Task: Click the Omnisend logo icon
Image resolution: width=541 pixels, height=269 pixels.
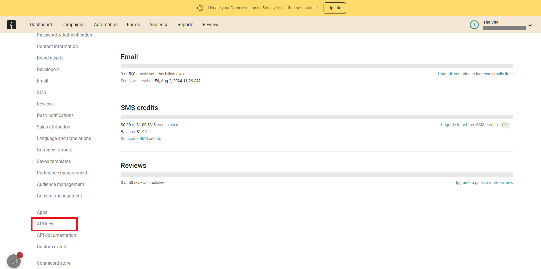Action: pos(12,25)
